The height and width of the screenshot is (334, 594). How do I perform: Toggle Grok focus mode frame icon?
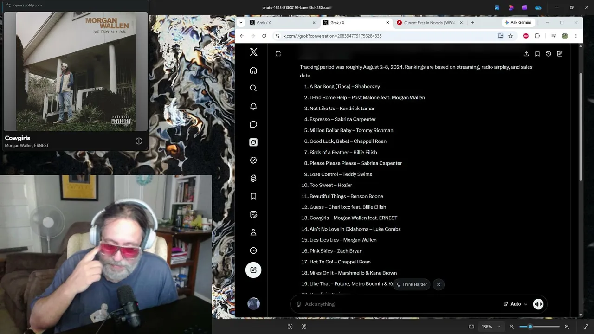tap(278, 54)
